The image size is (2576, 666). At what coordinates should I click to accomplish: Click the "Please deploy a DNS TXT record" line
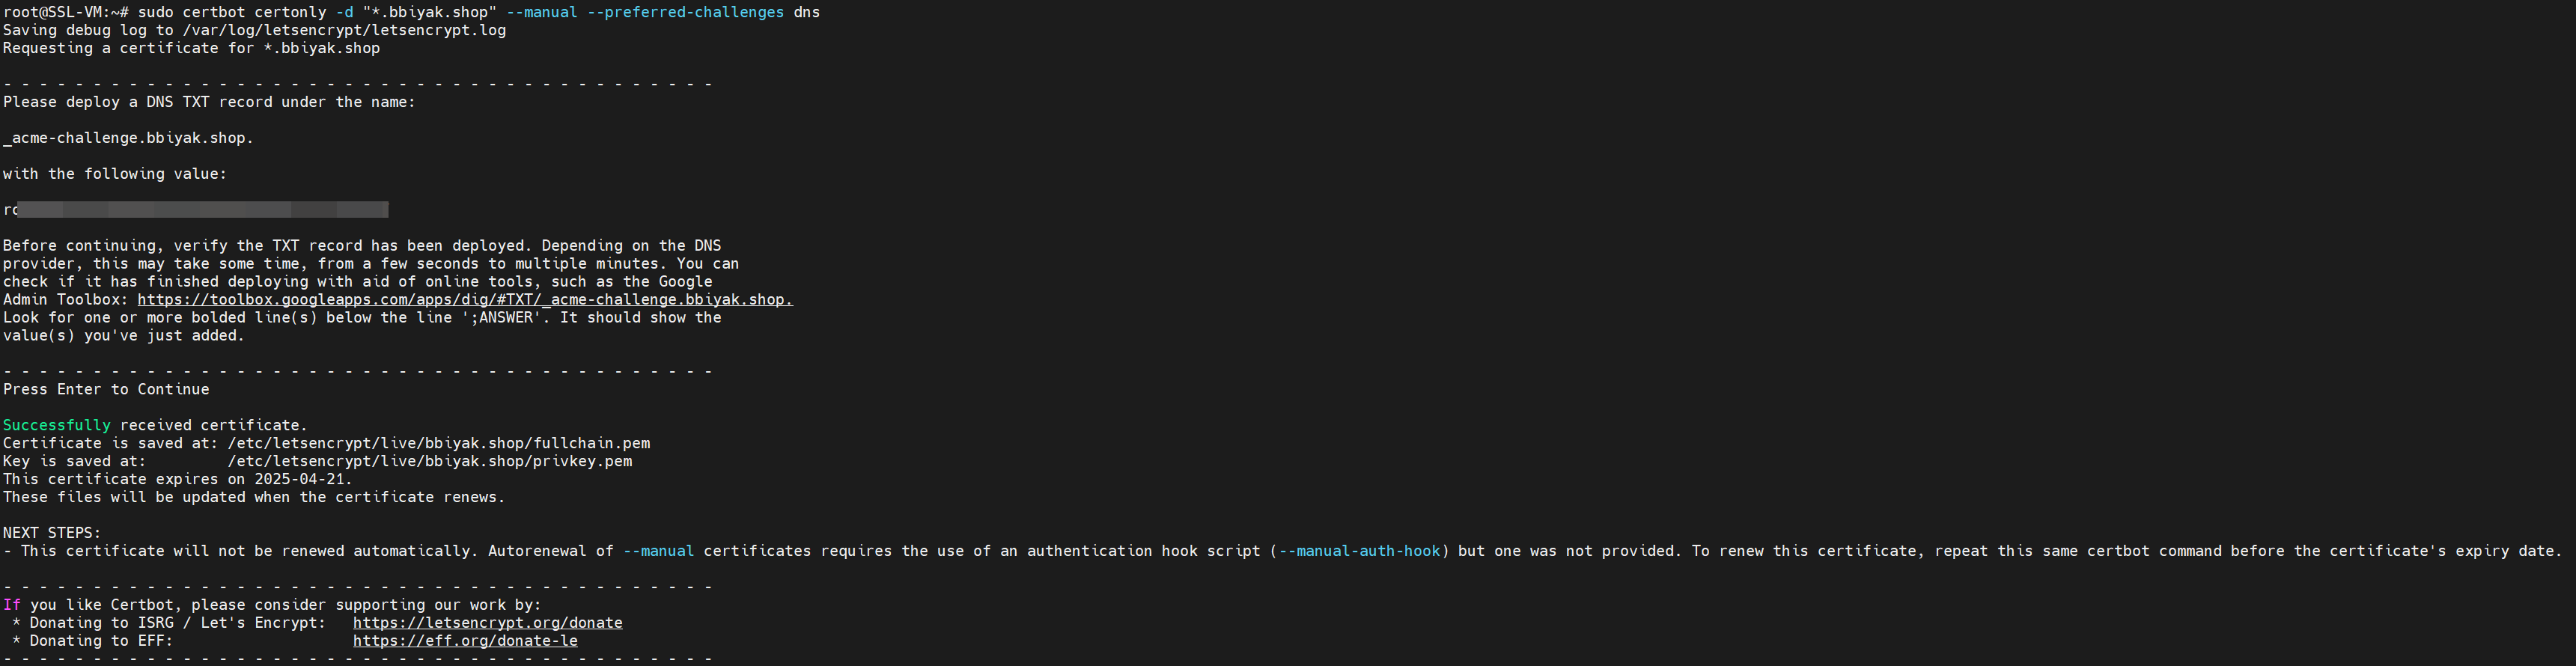[x=209, y=102]
